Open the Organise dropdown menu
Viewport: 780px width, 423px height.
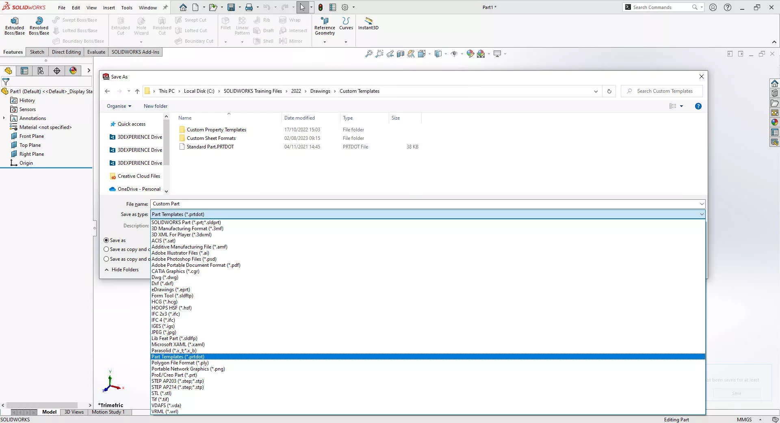tap(119, 106)
